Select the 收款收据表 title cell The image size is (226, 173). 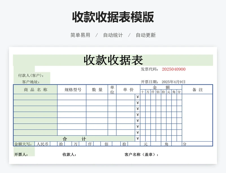(x=113, y=60)
